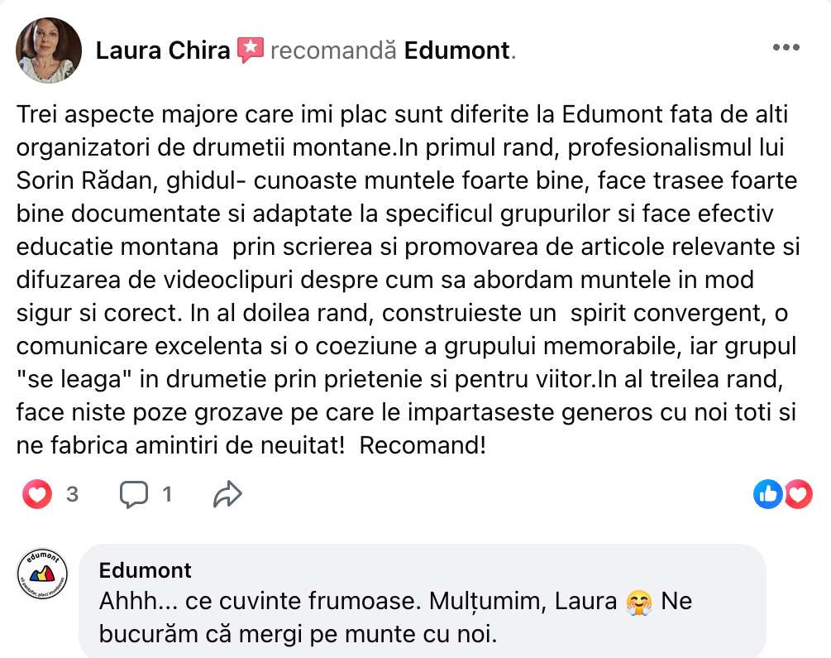Click the star recommendation badge after Laura Chira
Viewport: 831px width, 658px height.
click(250, 50)
